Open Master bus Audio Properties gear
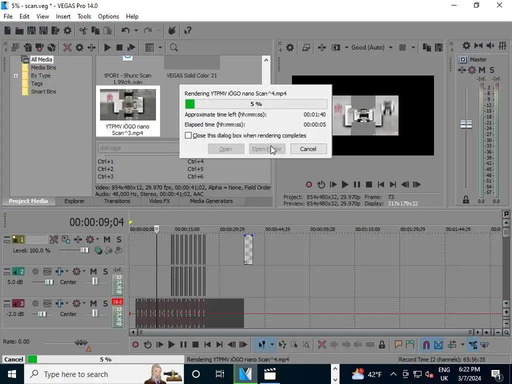512x384 pixels. [466, 45]
